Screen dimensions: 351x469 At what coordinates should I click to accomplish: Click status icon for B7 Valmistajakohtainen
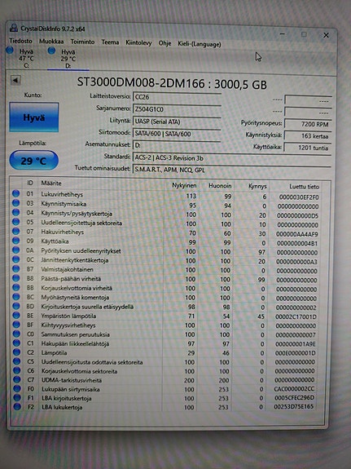click(x=15, y=268)
